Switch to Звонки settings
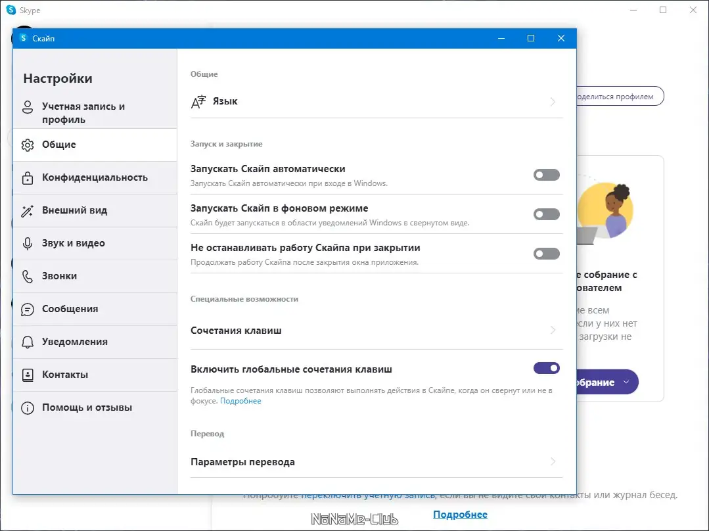709x531 pixels. pos(95,277)
